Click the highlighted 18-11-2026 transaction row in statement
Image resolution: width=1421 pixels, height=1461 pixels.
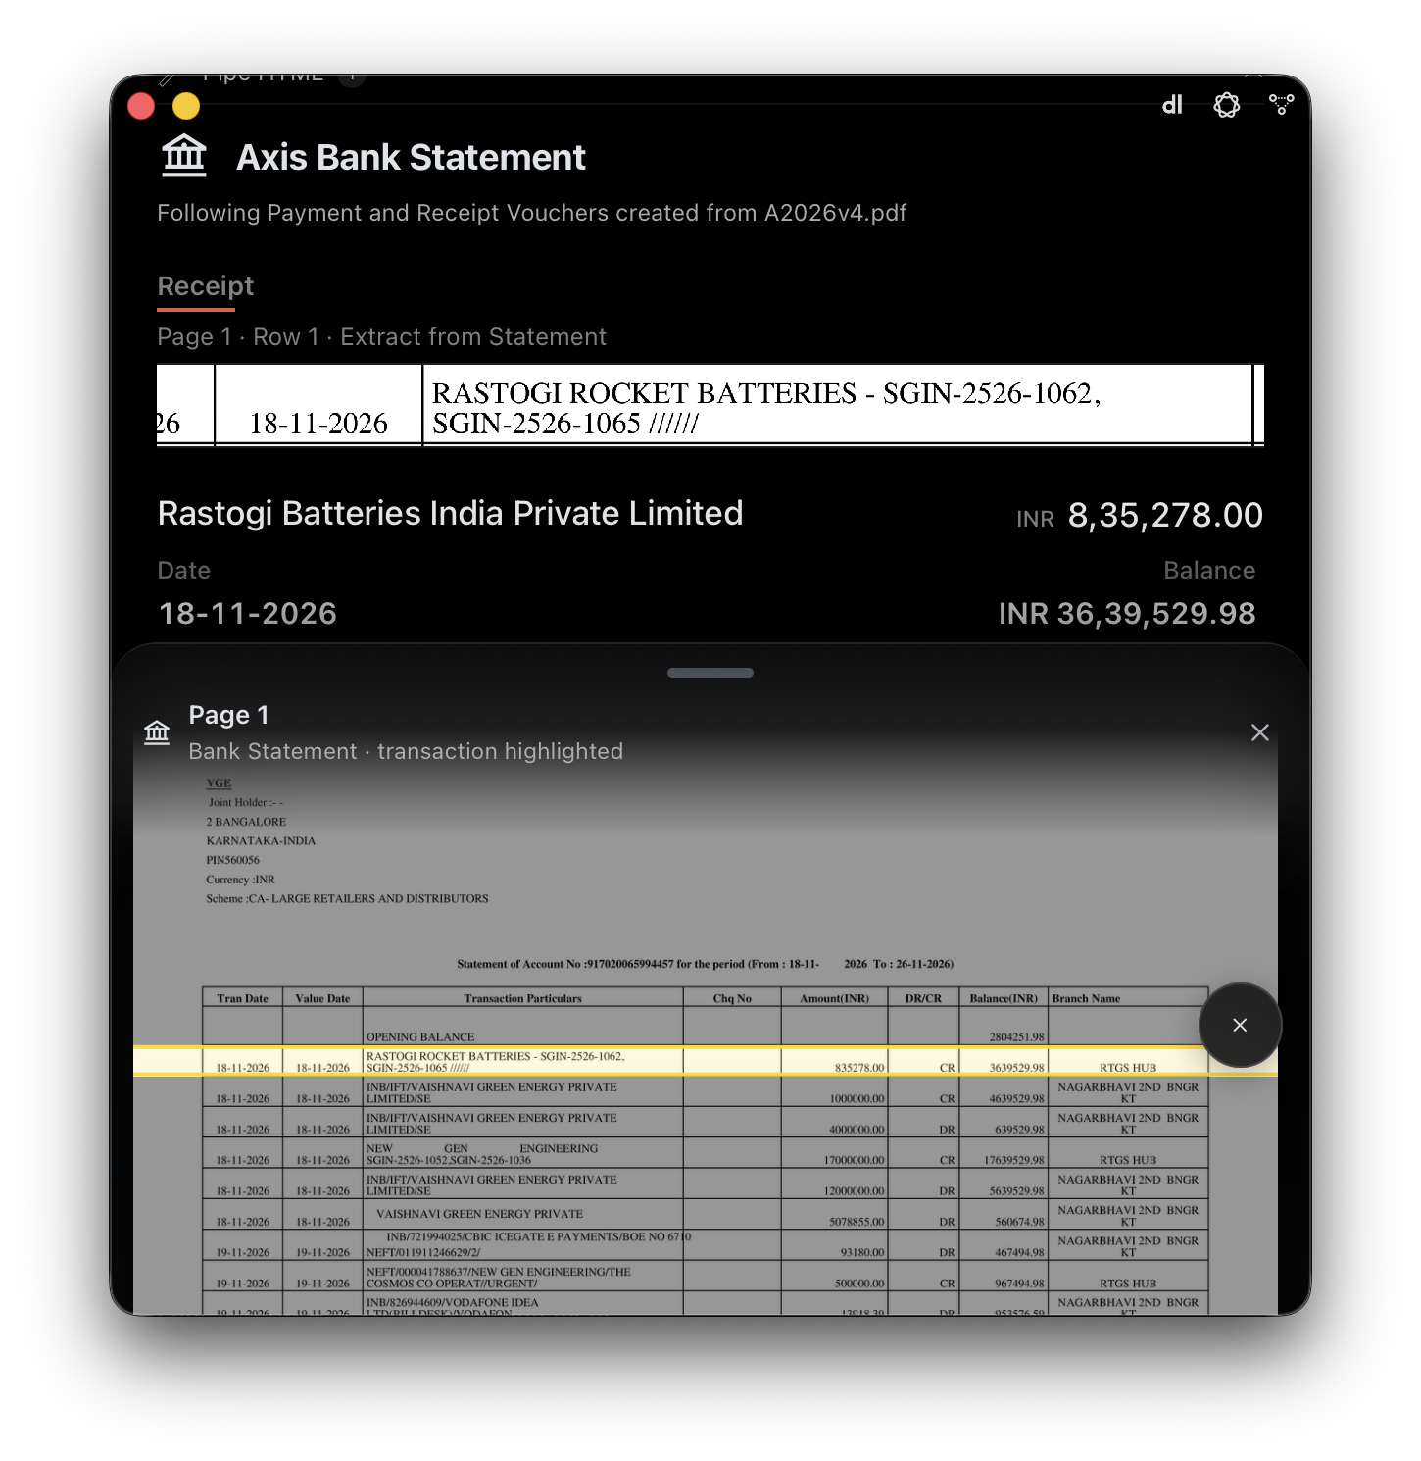(706, 1061)
